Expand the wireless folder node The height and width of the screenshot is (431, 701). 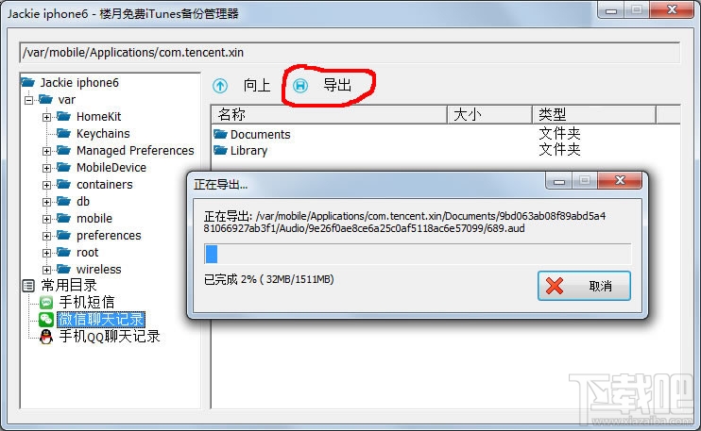[46, 270]
